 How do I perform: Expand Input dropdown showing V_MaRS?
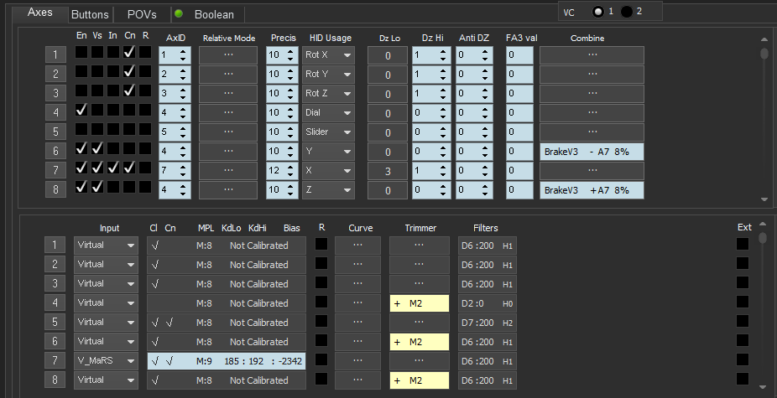pos(106,361)
